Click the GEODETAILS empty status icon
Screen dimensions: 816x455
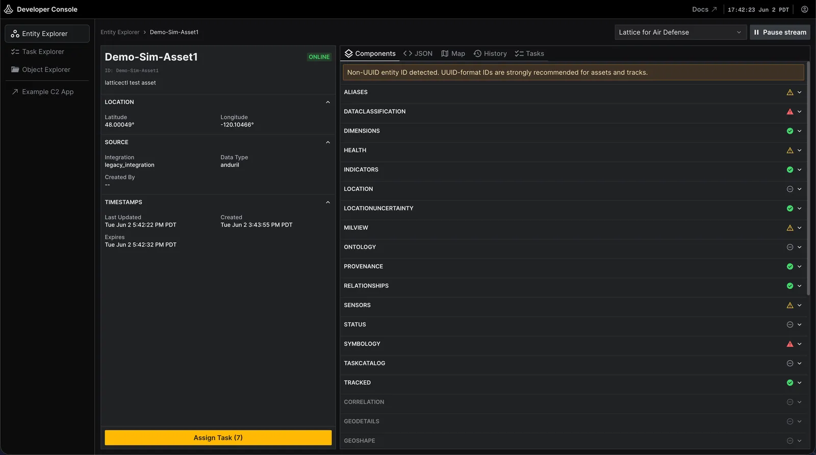[x=790, y=422]
